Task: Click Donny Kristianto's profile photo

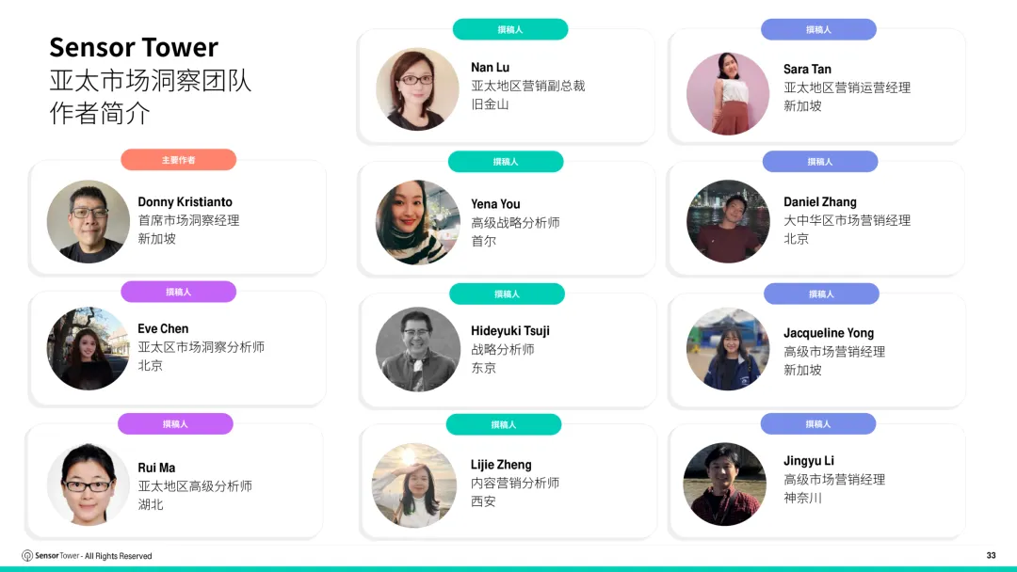Action: coord(89,221)
